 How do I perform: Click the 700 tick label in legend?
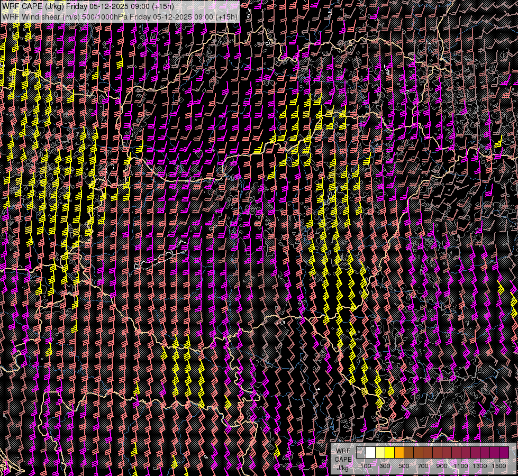tap(423, 466)
